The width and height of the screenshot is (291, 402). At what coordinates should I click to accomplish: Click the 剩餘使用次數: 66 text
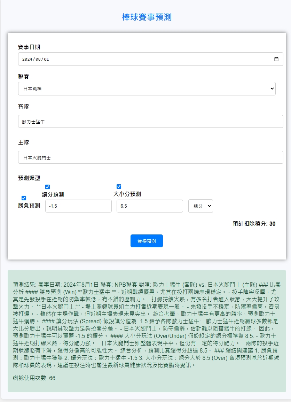coord(34,378)
